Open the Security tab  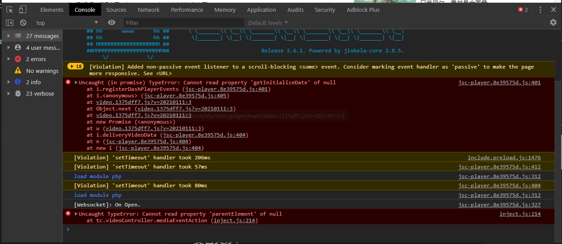pos(325,10)
